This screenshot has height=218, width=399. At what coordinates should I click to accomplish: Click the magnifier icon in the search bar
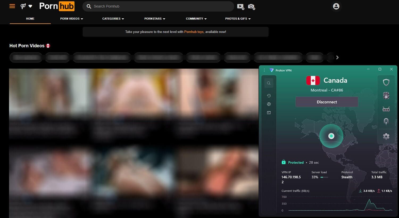[x=89, y=6]
